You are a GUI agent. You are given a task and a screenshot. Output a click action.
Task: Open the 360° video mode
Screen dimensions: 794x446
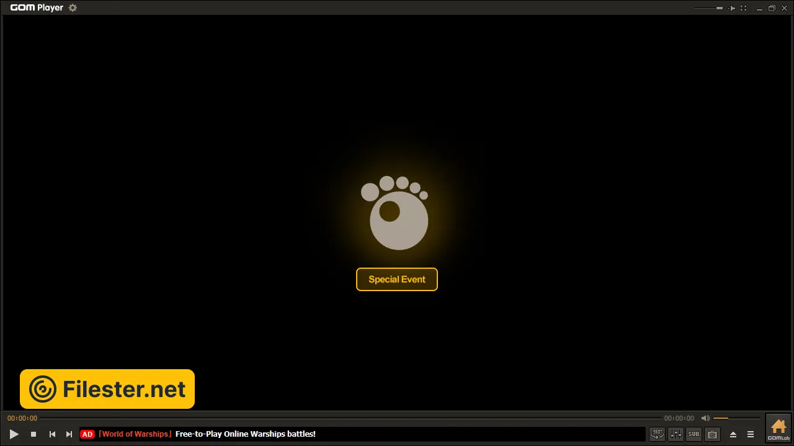click(656, 434)
